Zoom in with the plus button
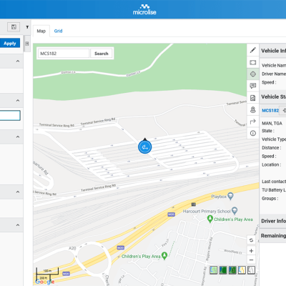Screen dimensions: 286x286 [251, 251]
